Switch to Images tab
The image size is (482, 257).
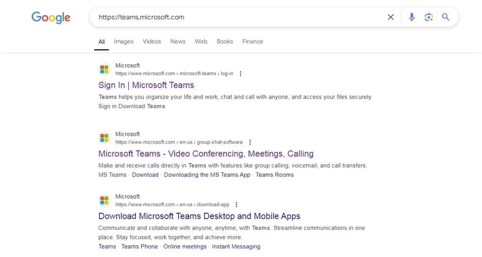coord(124,41)
